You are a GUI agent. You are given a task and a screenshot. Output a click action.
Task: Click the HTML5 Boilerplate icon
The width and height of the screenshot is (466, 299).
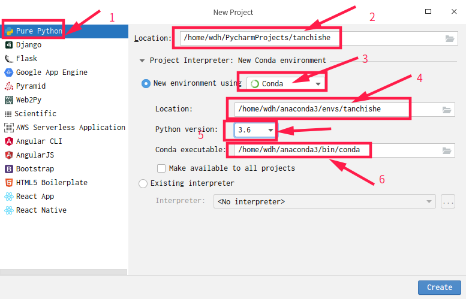tap(9, 183)
